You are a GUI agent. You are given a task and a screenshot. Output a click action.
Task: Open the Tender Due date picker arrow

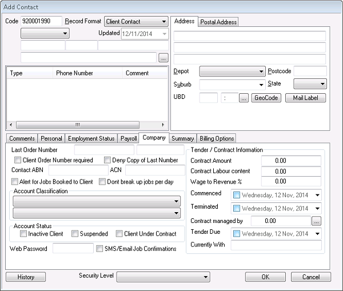point(317,233)
